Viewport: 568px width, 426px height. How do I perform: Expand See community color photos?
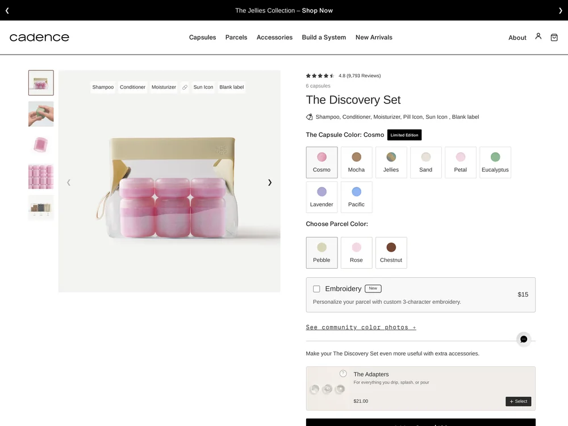(x=361, y=327)
